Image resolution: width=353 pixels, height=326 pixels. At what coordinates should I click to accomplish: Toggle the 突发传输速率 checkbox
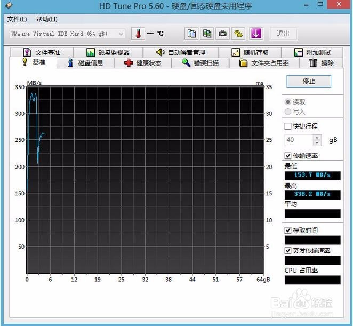[288, 250]
